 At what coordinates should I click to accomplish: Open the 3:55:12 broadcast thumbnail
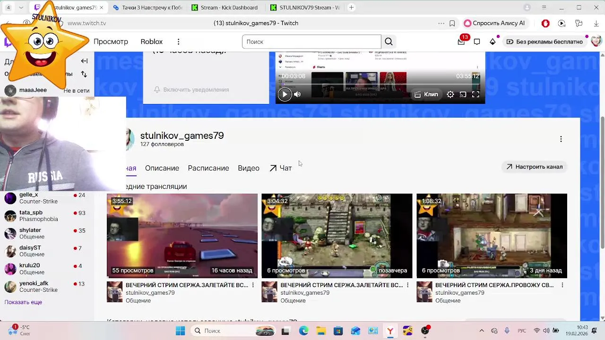[182, 236]
